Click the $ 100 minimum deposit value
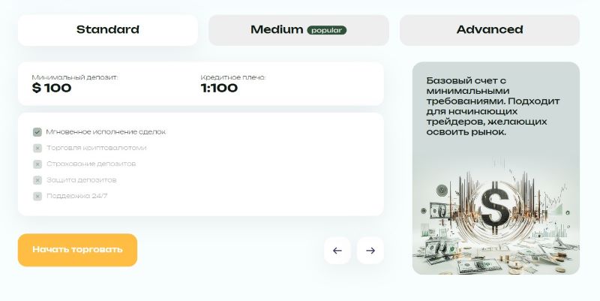The height and width of the screenshot is (301, 600). (52, 88)
